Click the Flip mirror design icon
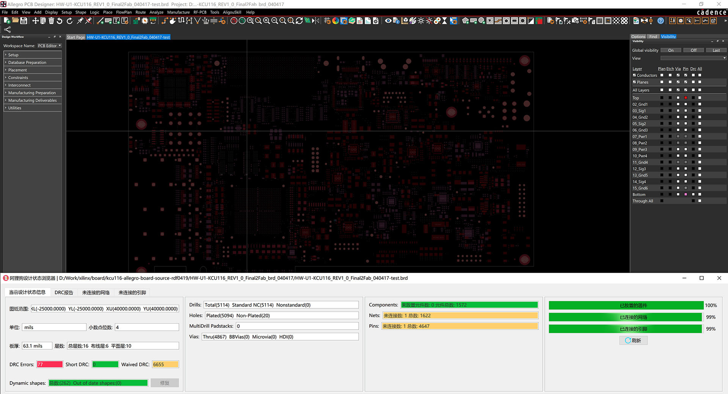Viewport: 728px width, 394px height. coord(315,20)
